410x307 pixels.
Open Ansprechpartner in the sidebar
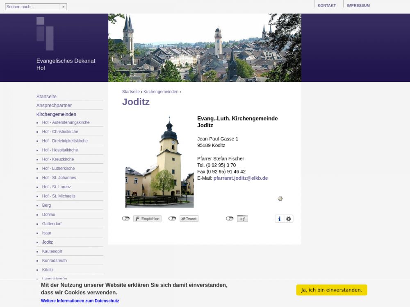[54, 106]
